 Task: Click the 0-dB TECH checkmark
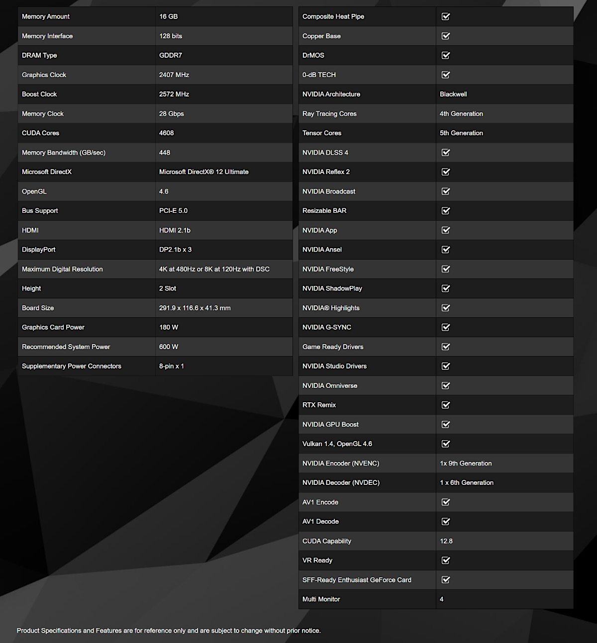pos(446,75)
